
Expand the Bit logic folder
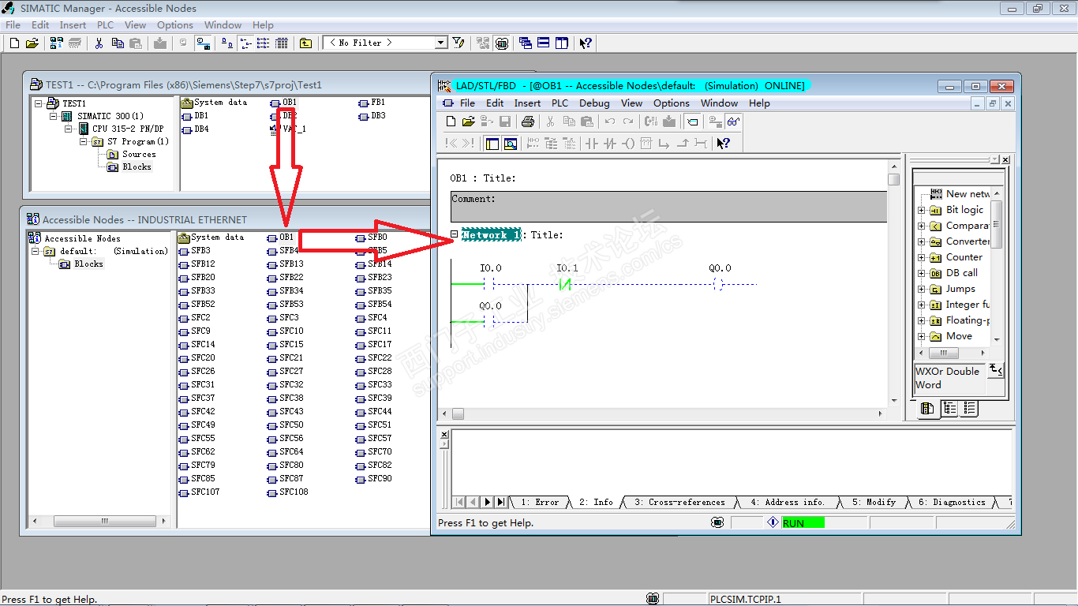921,210
